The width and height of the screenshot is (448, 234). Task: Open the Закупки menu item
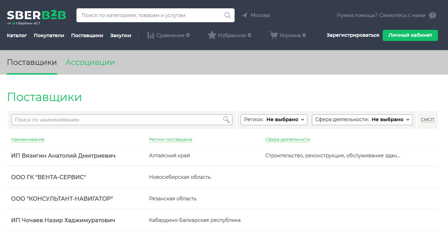point(121,35)
